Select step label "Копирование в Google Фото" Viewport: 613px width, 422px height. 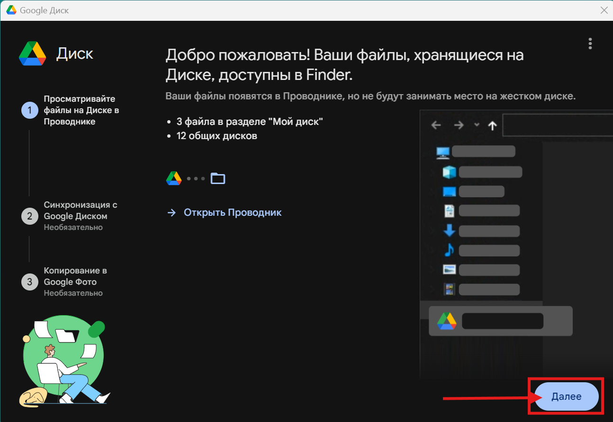(x=75, y=276)
